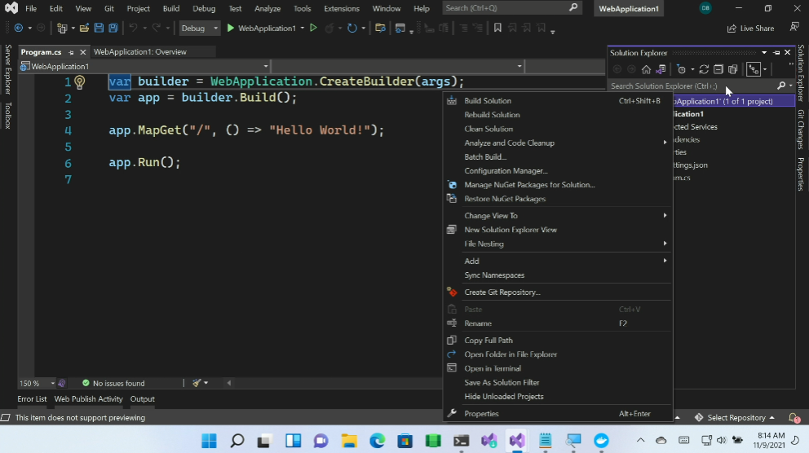Click the green Start Debugging play icon
809x453 pixels.
point(231,28)
